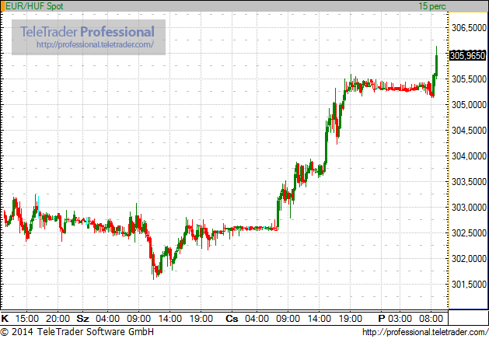This screenshot has width=489, height=339.
Task: Select the K day marker on time axis
Action: tap(5, 318)
